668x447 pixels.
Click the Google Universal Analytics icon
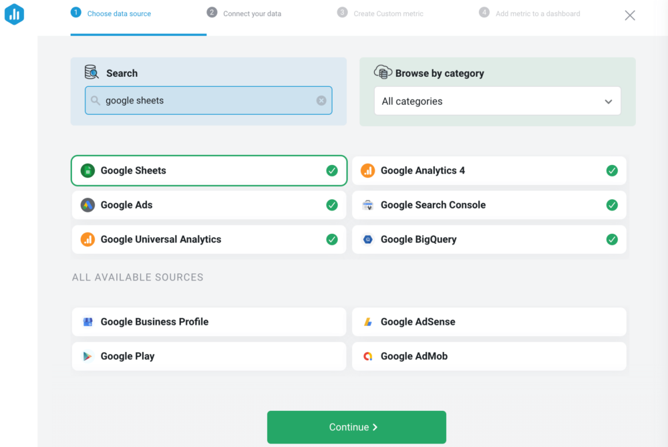pyautogui.click(x=88, y=239)
